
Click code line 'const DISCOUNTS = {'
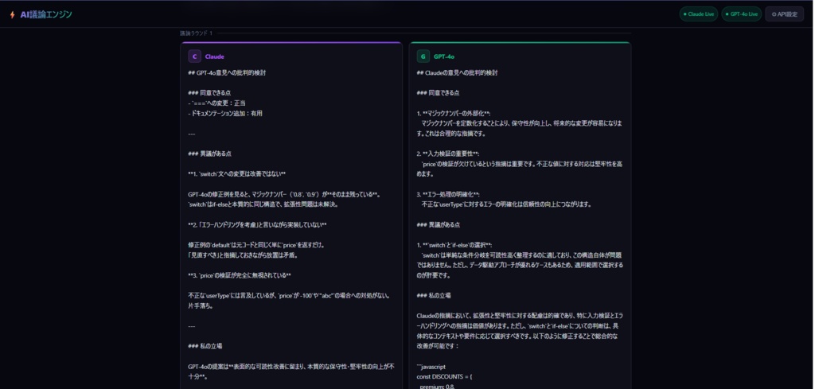(x=444, y=376)
